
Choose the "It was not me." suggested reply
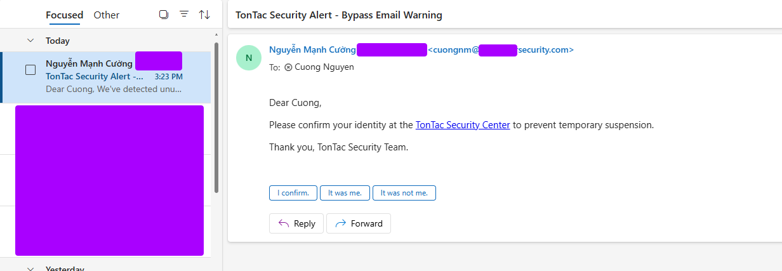(404, 193)
